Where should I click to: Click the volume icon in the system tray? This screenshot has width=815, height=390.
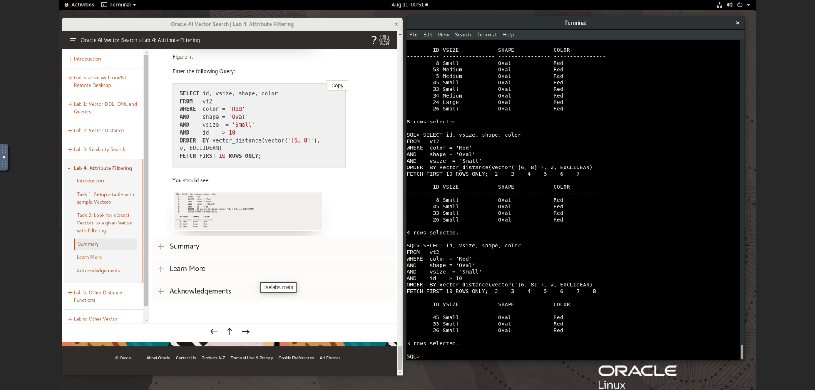click(x=729, y=5)
